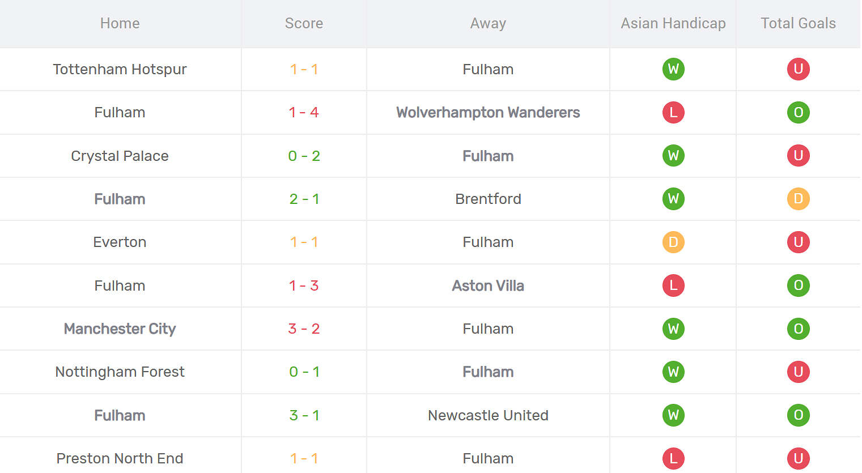Click the Score column header

[x=304, y=23]
